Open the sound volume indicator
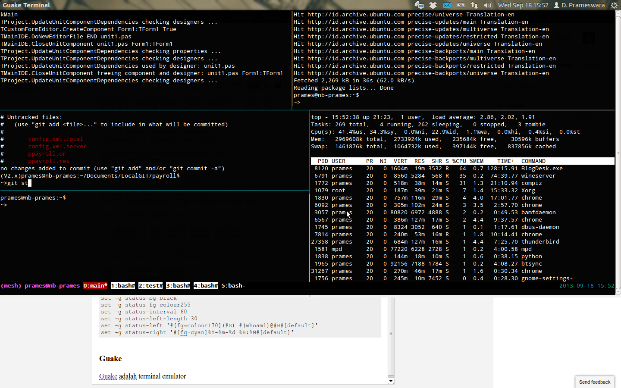 488,5
